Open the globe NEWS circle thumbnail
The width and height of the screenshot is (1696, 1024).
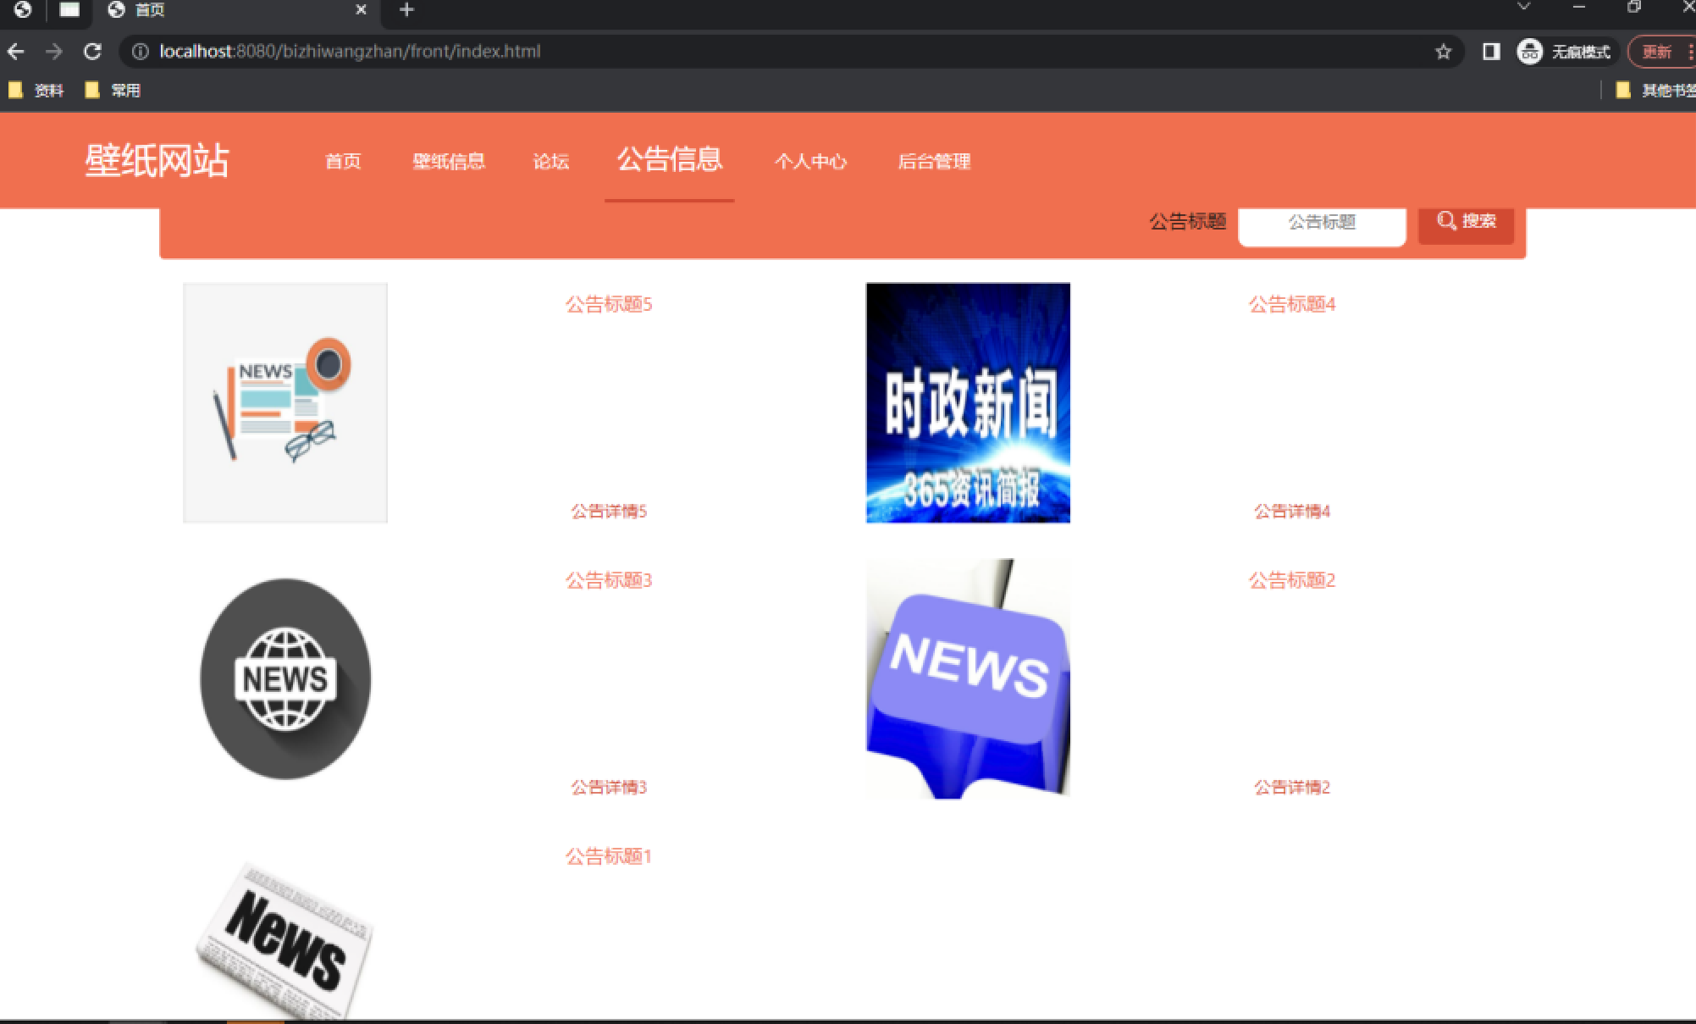tap(285, 678)
